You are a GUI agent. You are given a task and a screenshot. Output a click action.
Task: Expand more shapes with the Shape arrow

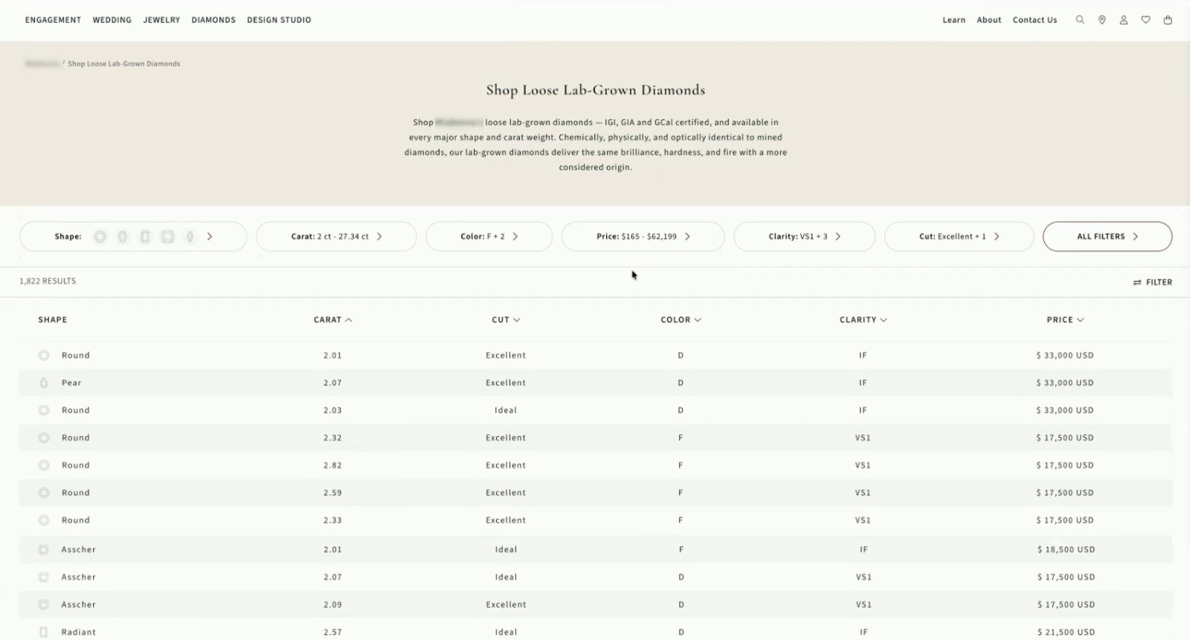210,236
